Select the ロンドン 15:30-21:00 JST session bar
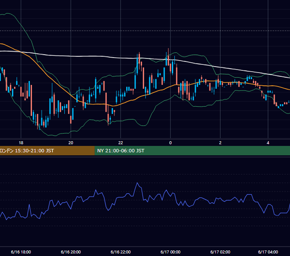290x256 pixels. coord(47,151)
